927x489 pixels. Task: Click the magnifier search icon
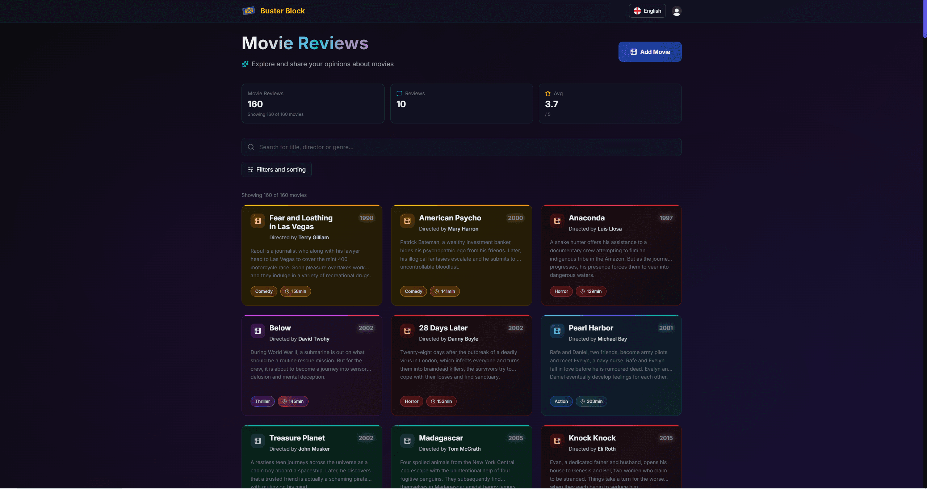tap(251, 147)
